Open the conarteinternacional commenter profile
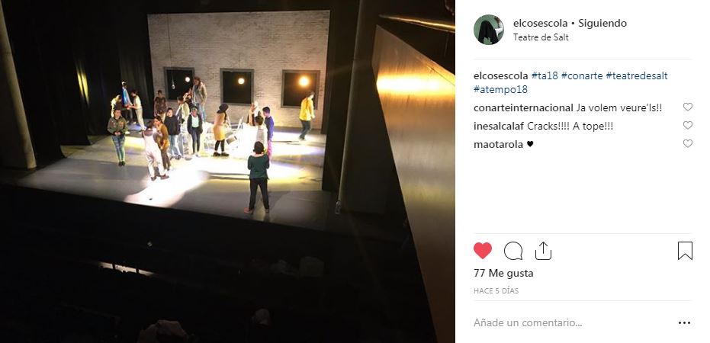The image size is (710, 343). point(523,108)
